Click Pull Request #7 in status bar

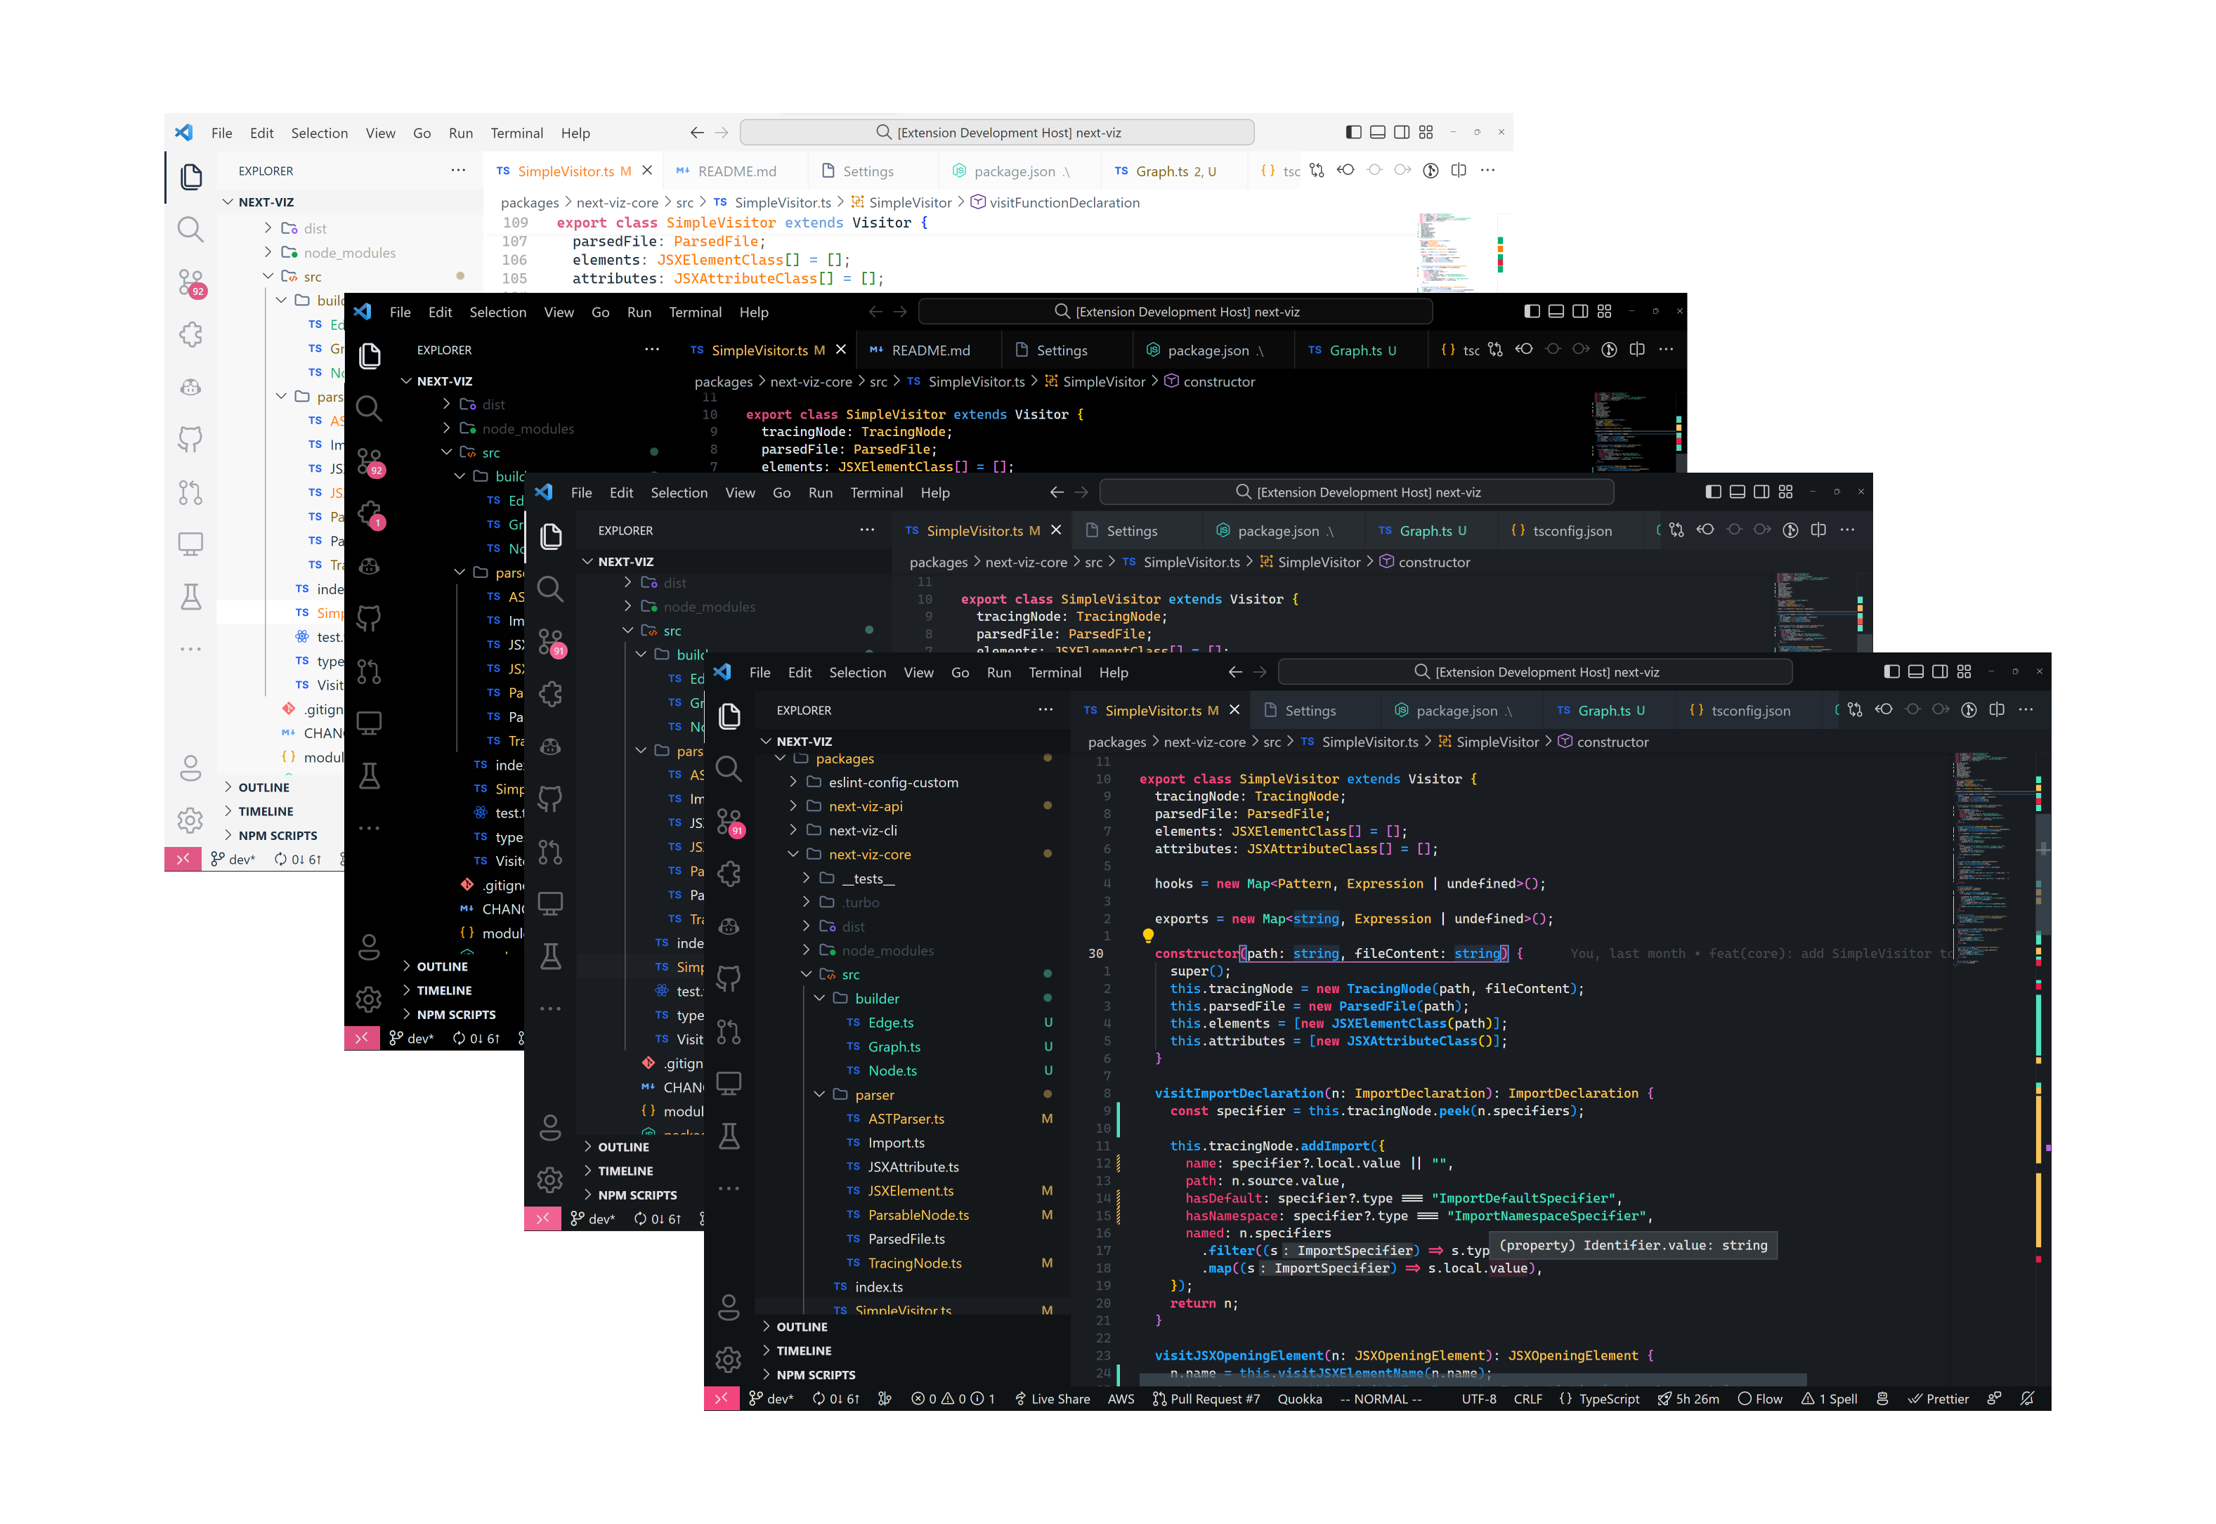tap(1206, 1399)
